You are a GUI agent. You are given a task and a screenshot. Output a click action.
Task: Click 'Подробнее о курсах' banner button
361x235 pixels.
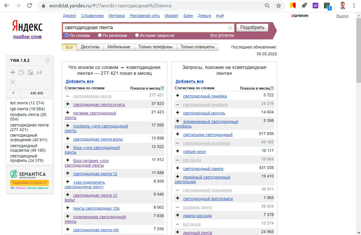click(29, 183)
